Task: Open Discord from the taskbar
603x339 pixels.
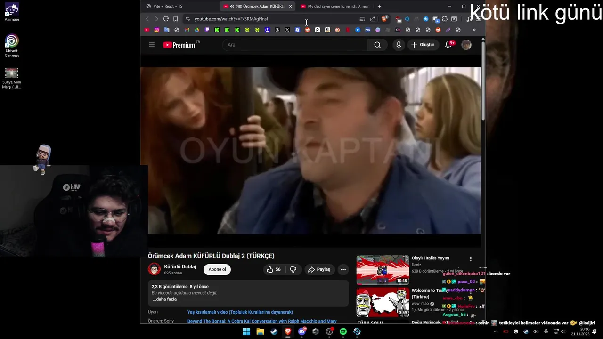Action: (302, 331)
